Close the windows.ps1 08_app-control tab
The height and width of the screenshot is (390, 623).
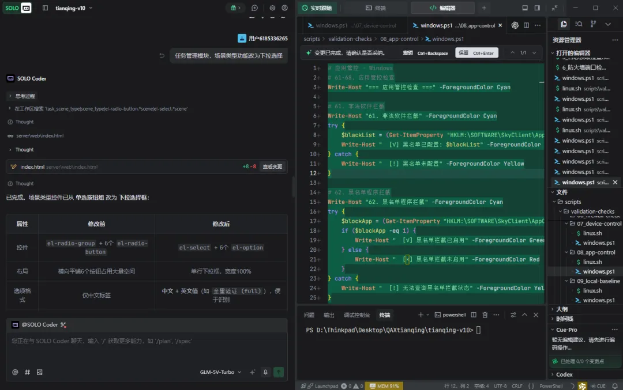pyautogui.click(x=500, y=25)
